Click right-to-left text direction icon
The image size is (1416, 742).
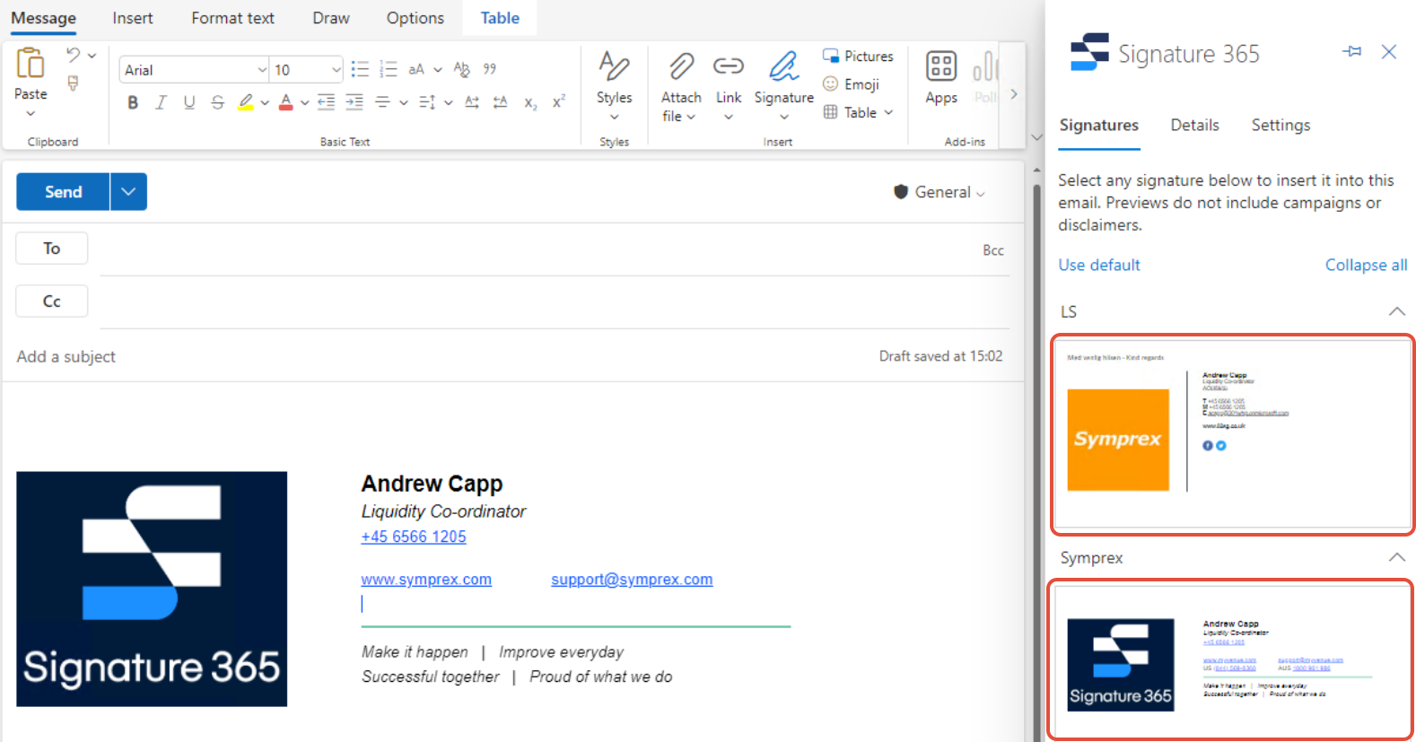[501, 102]
